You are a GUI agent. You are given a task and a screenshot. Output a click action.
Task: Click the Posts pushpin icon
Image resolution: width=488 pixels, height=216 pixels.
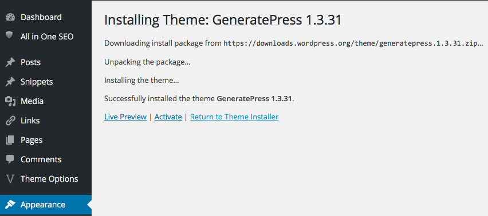pos(10,62)
